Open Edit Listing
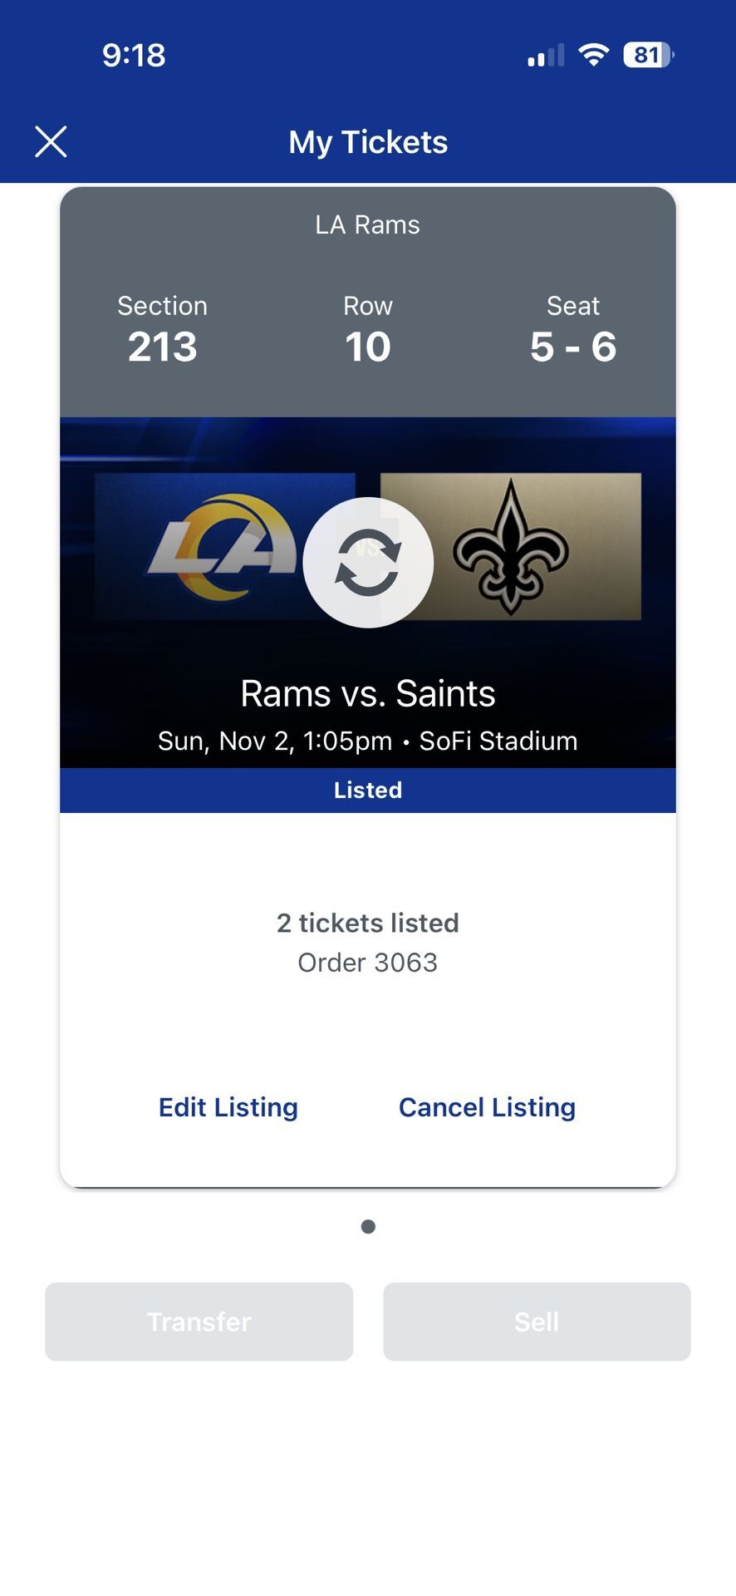The image size is (736, 1596). 228,1107
